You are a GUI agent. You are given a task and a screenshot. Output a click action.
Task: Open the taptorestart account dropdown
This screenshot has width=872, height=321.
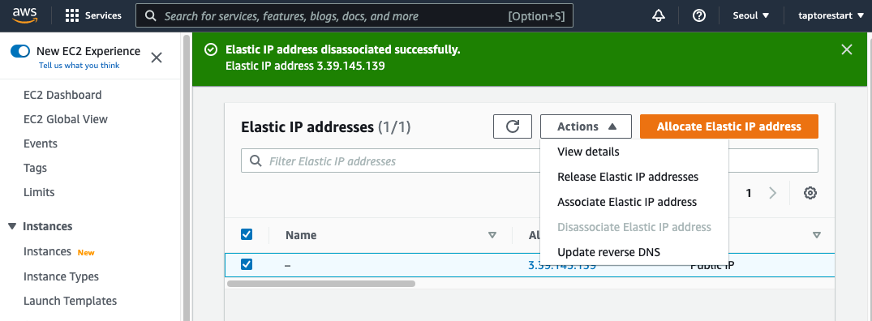coord(831,15)
